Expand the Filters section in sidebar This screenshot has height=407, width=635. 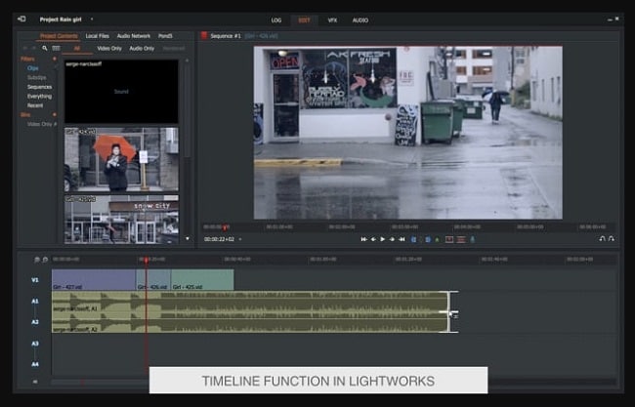click(x=27, y=60)
